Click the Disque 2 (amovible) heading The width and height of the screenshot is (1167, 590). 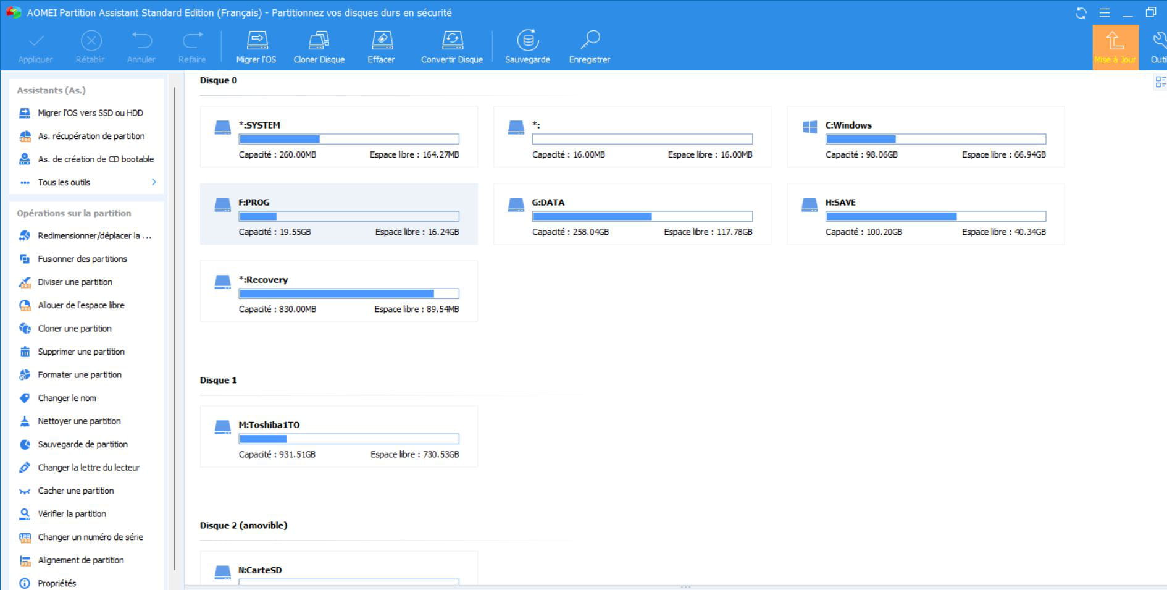pyautogui.click(x=243, y=525)
